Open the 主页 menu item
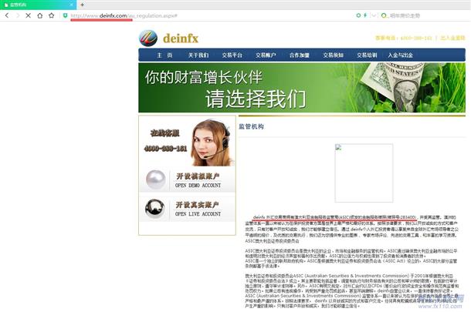Viewport: 471px width, 312px height. 164,55
